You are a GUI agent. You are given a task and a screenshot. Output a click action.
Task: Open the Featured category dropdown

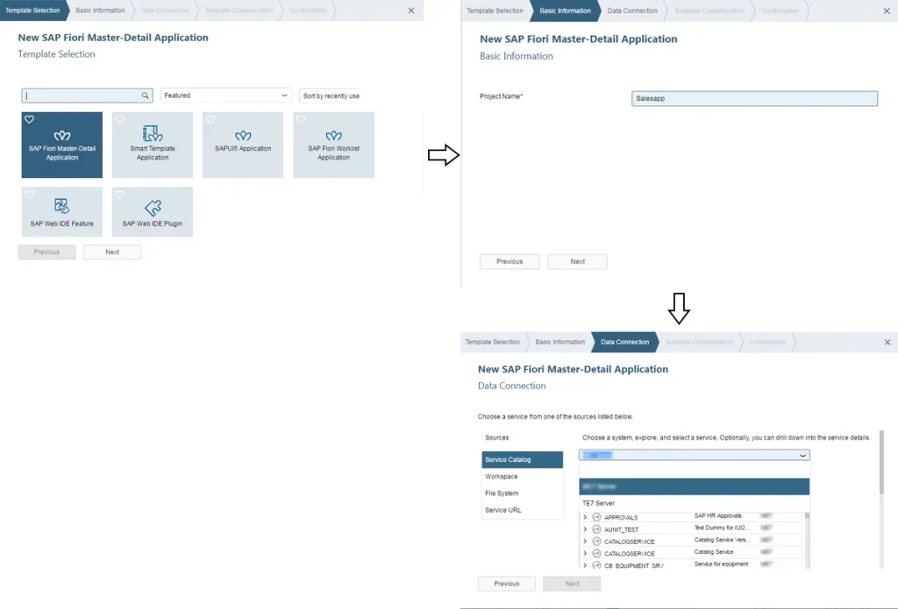tap(225, 96)
